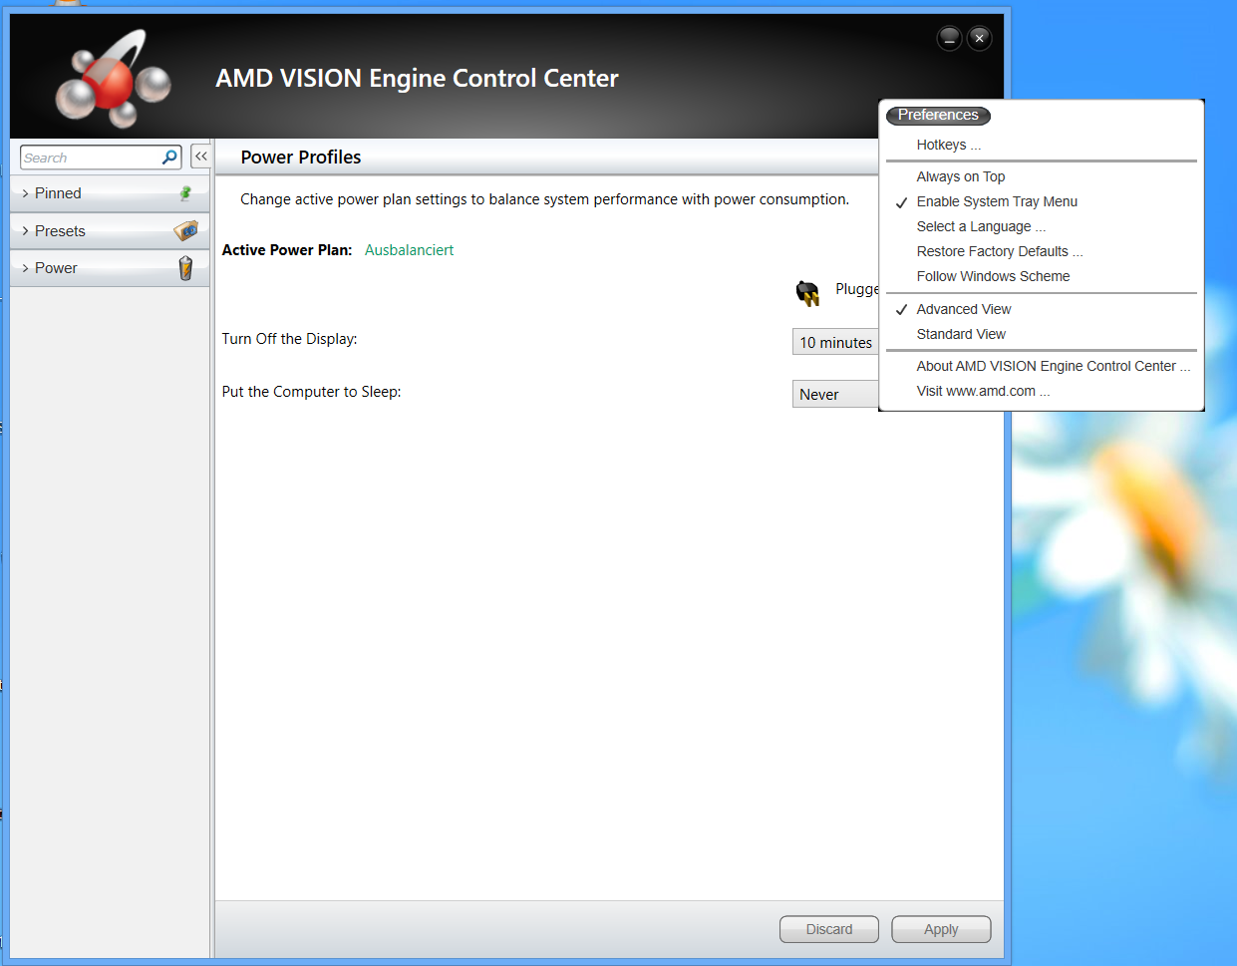
Task: Toggle Always on Top option
Action: click(961, 176)
